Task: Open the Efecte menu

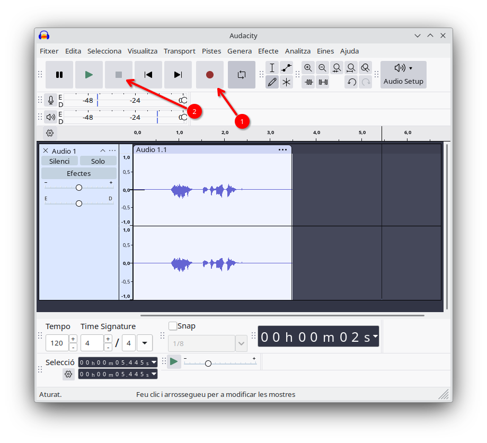Action: [x=268, y=51]
